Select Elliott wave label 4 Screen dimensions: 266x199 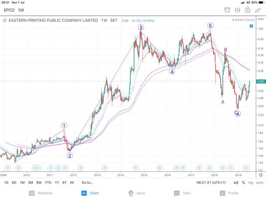(x=172, y=72)
